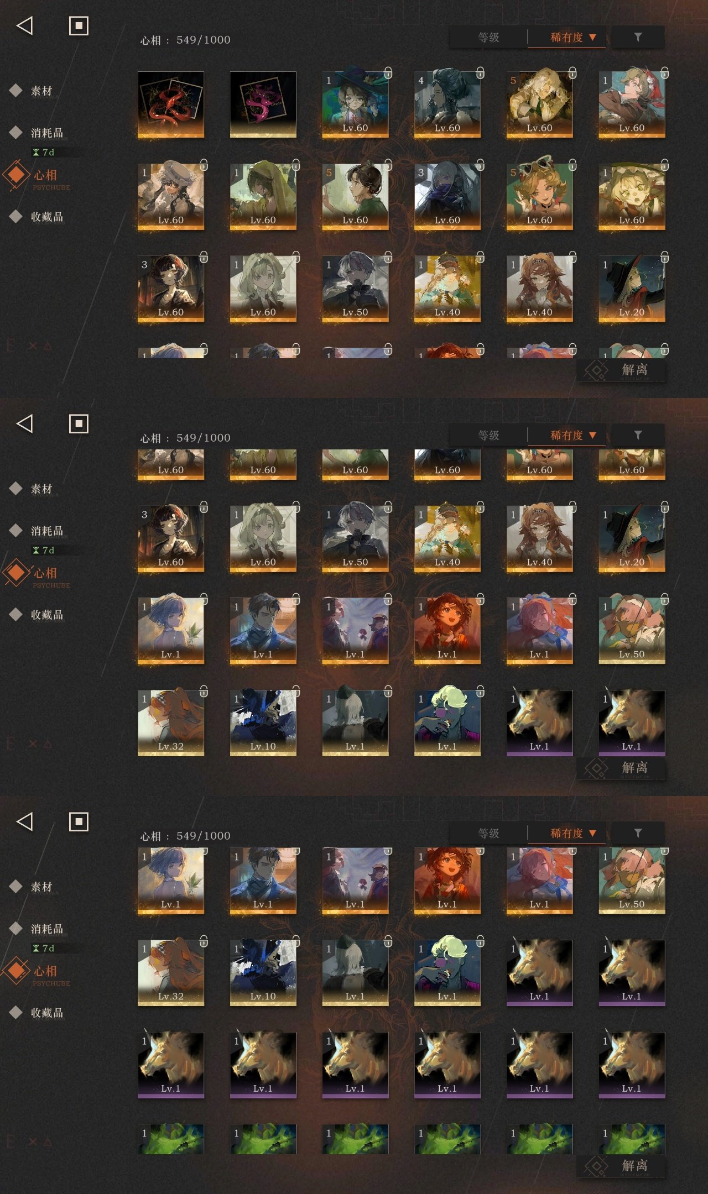Toggle the lock on the red-hooded girl Lv.60 card
Viewport: 708px width, 1194px height.
coord(664,72)
